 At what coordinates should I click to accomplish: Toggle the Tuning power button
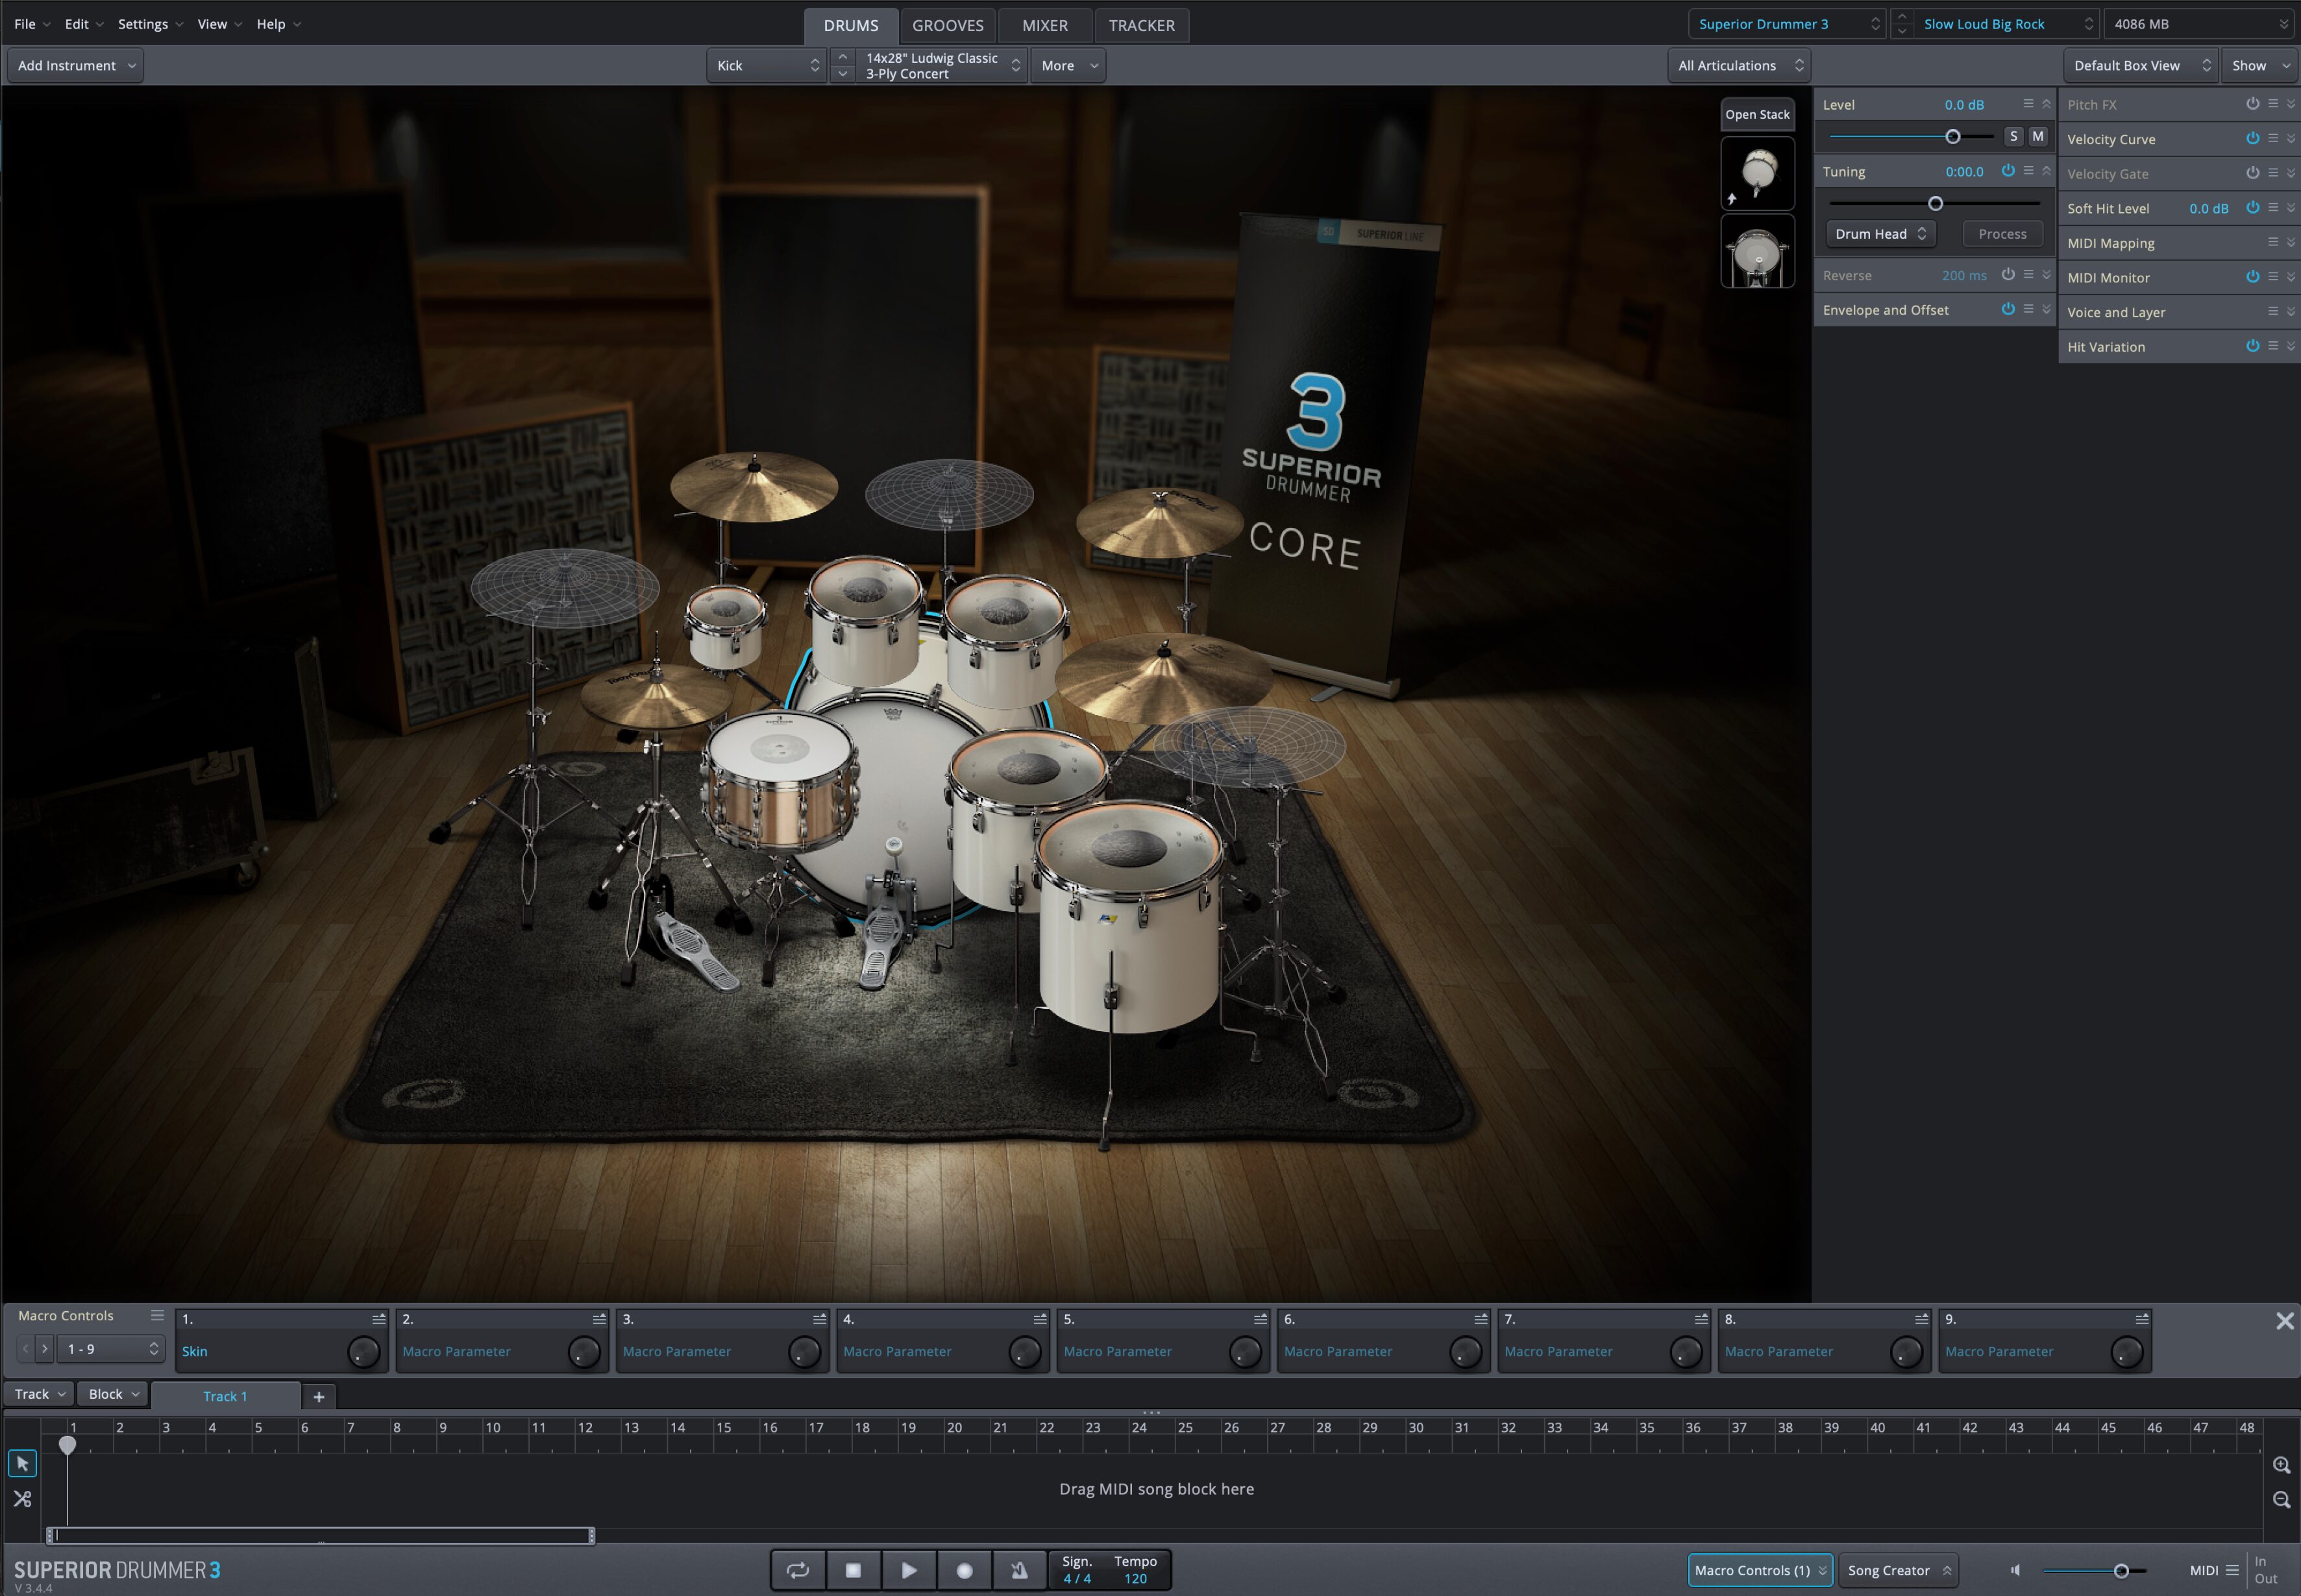click(x=2008, y=171)
